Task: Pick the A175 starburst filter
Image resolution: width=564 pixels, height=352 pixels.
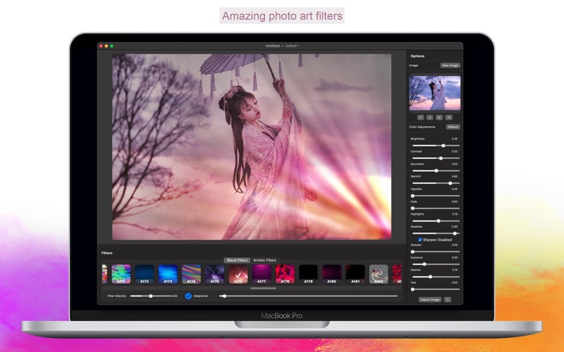Action: [x=215, y=274]
